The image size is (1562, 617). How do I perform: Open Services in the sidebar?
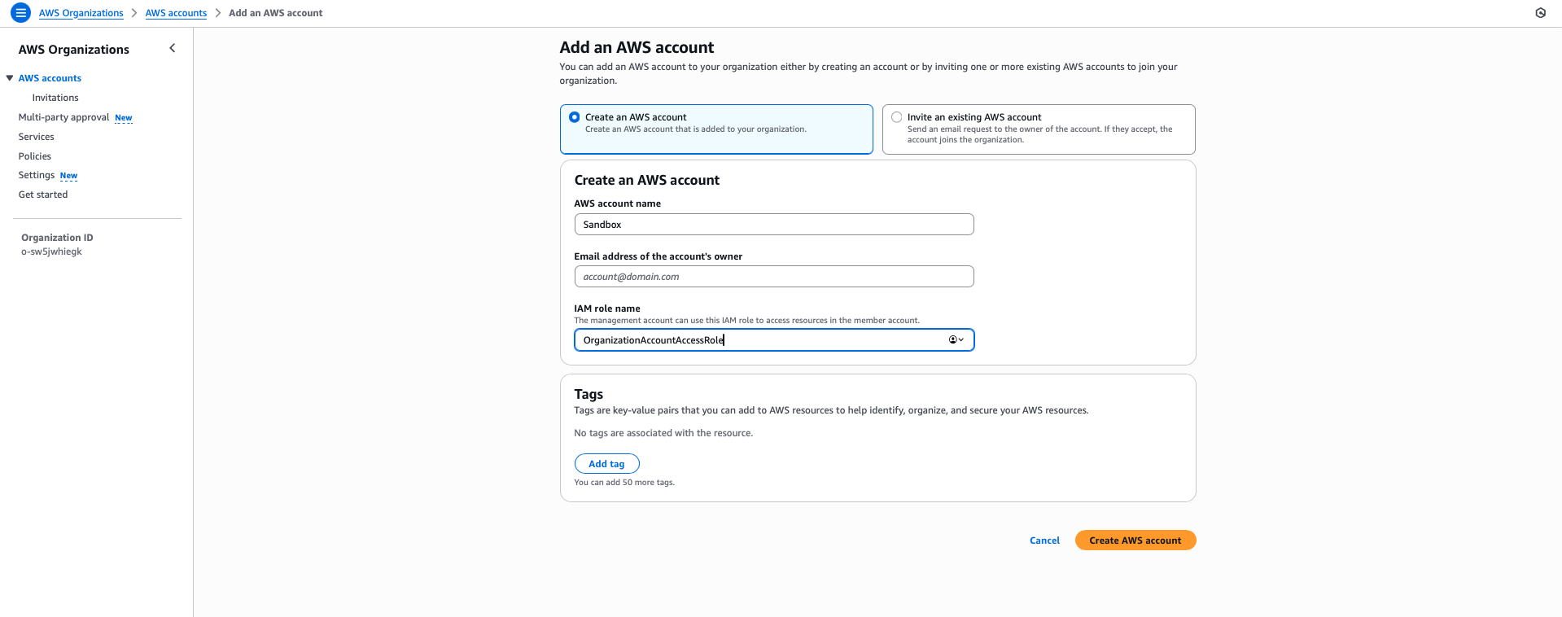37,137
